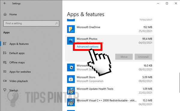Viewport: 180px width, 111px height.
Task: Click the 152 MB size of OneDrive
Action: pos(148,27)
